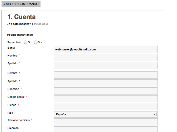The width and height of the screenshot is (177, 132).
Task: Click the 1. Cuenta heading
Action: click(22, 17)
